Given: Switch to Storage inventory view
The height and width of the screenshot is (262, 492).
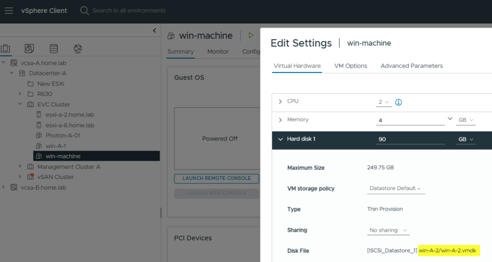Looking at the screenshot, I should (54, 48).
